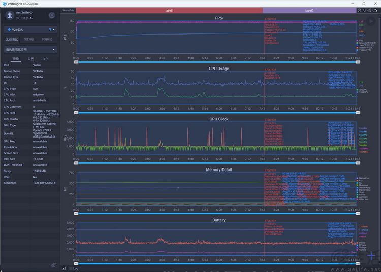381x272 pixels.
Task: Click the WiFi connection icon beside V2463A
Action: point(50,30)
